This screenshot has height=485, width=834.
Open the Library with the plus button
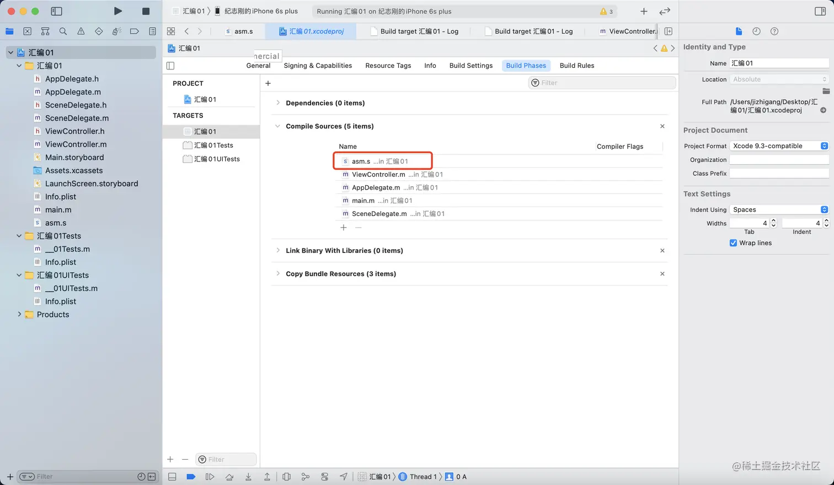pyautogui.click(x=644, y=11)
